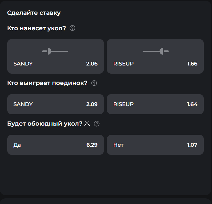
Task: Click the SANDY name in the hit market
Action: pos(23,64)
